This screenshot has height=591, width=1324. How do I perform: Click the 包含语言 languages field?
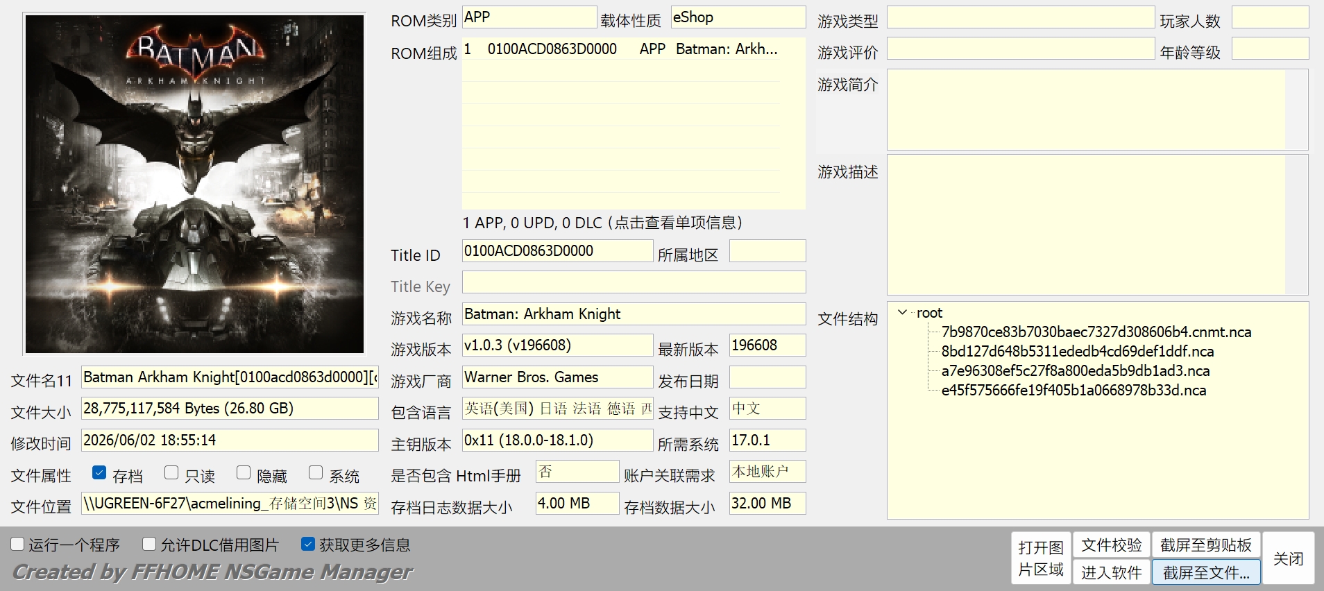558,409
